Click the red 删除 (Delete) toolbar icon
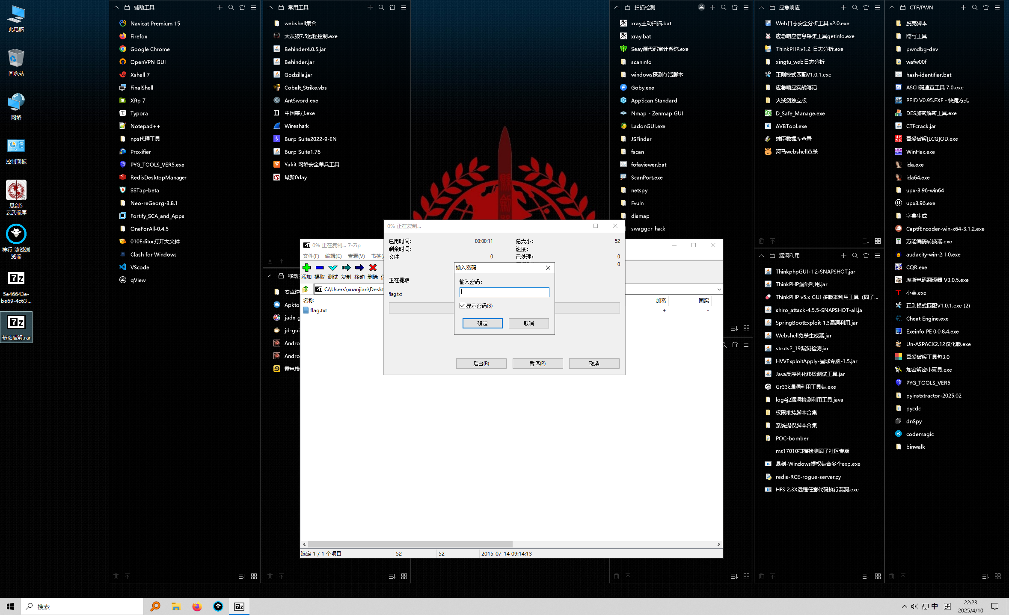Viewport: 1009px width, 615px height. (x=373, y=268)
